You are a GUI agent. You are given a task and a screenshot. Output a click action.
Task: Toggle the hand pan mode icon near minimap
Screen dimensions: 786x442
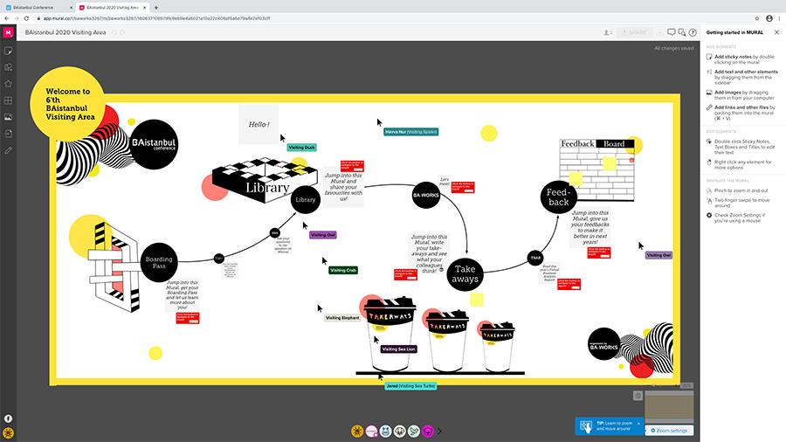638,396
